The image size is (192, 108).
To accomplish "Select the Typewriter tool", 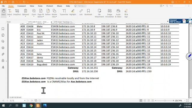I will pyautogui.click(x=64, y=12).
